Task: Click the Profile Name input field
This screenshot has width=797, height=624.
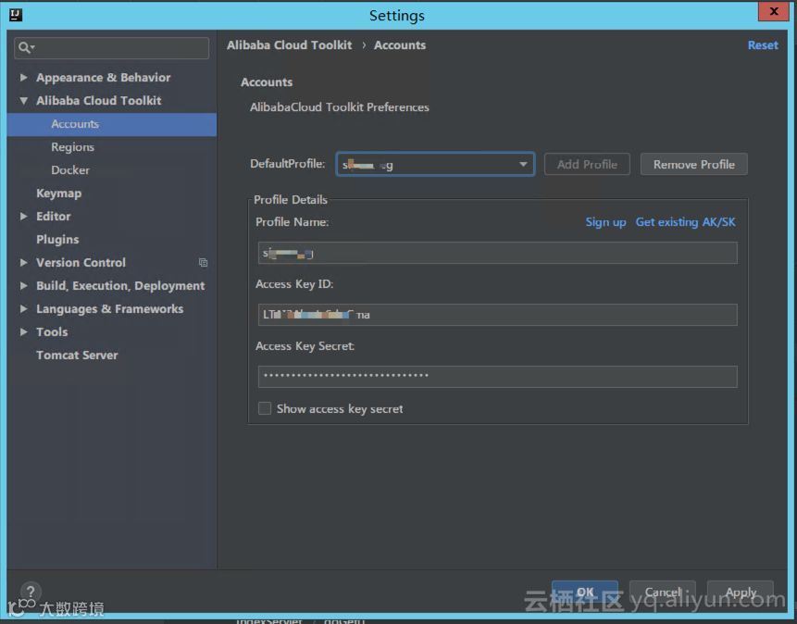Action: tap(498, 253)
